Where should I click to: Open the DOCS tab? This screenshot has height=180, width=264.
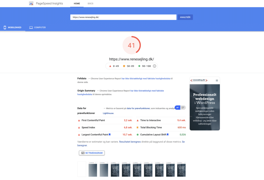click(90, 4)
